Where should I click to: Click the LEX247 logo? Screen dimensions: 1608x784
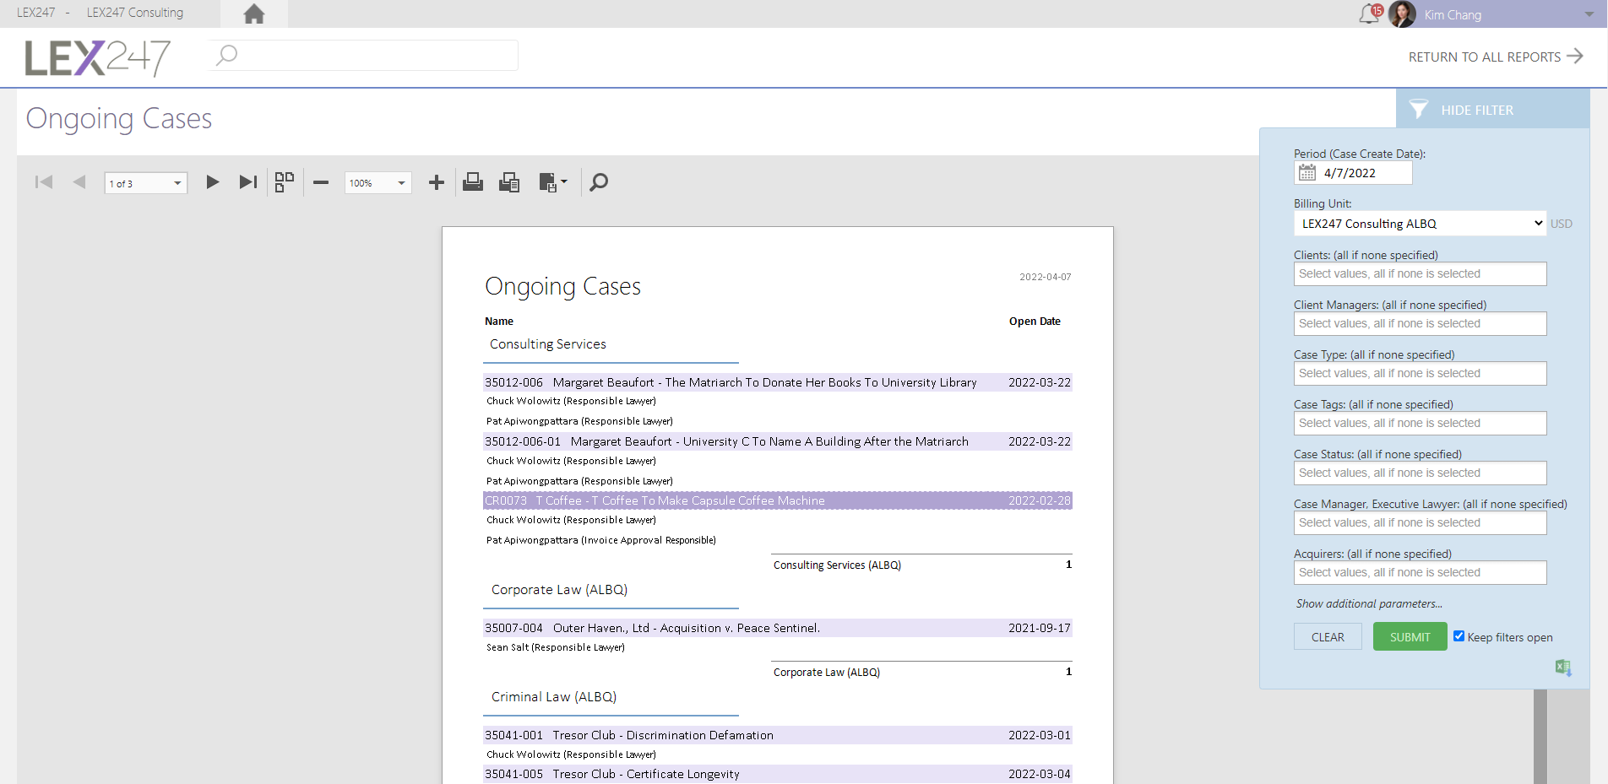97,58
